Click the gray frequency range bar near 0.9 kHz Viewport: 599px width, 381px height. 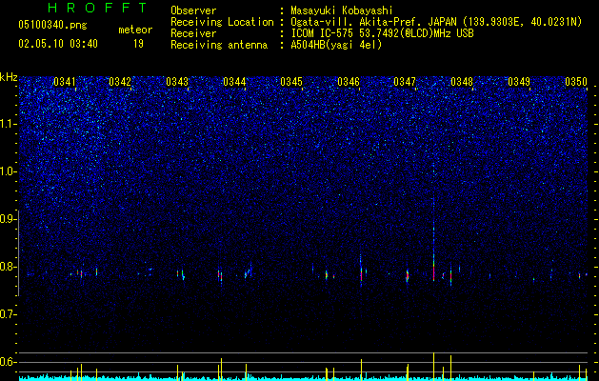point(19,253)
